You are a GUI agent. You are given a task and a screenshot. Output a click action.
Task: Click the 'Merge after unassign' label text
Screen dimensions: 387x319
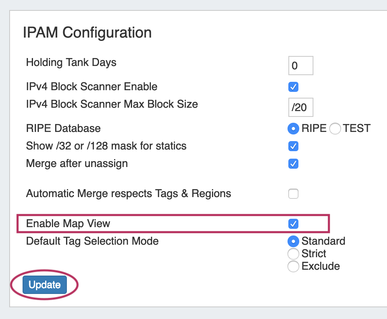point(77,163)
